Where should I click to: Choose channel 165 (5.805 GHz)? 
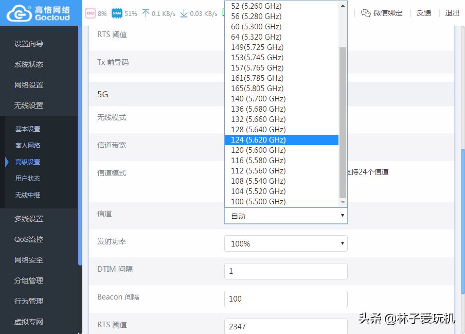[x=281, y=88]
